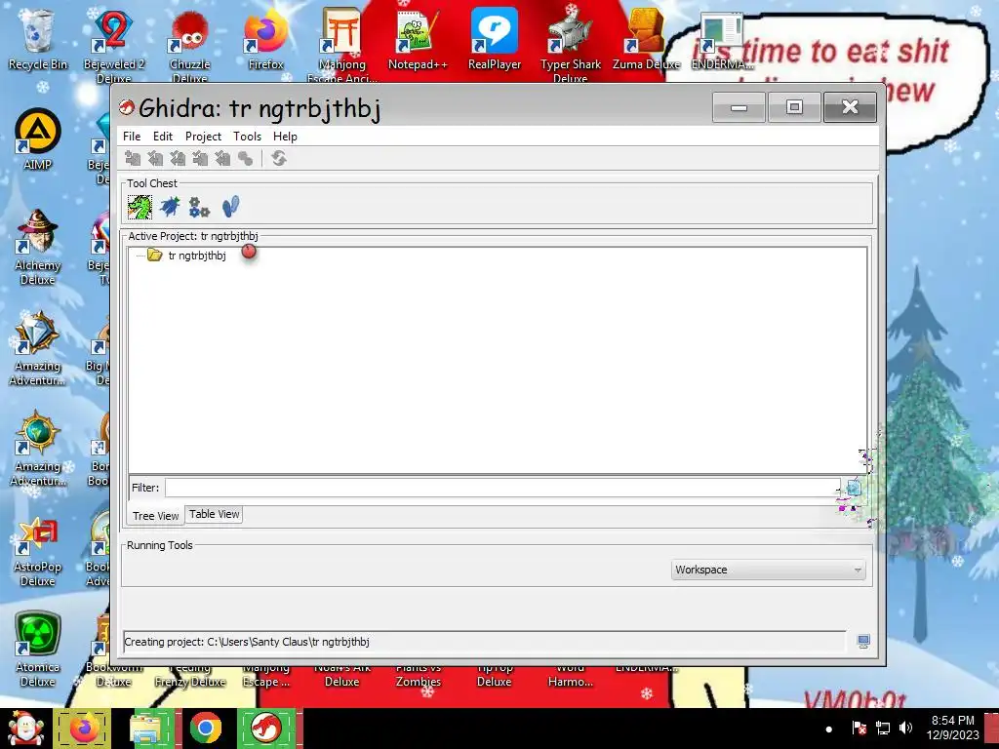Select the Firefox desktop shortcut
Image resolution: width=999 pixels, height=749 pixels.
click(x=265, y=39)
